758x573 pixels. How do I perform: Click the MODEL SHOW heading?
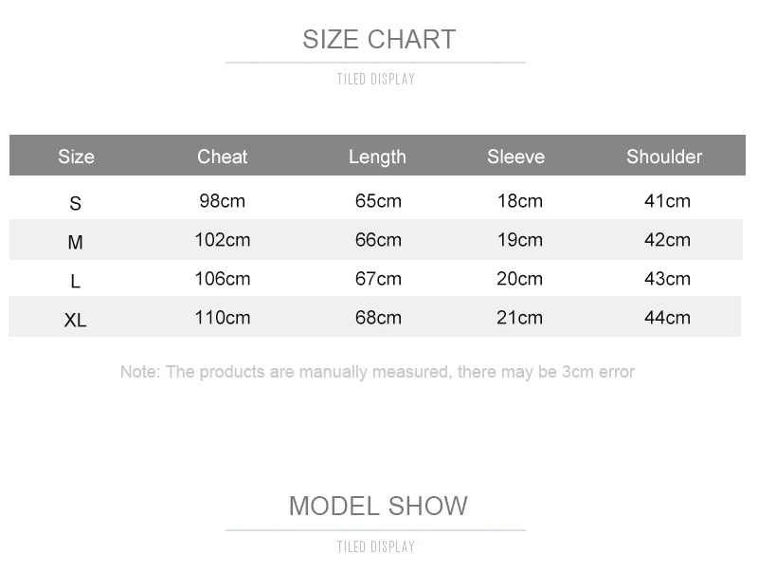pos(378,507)
